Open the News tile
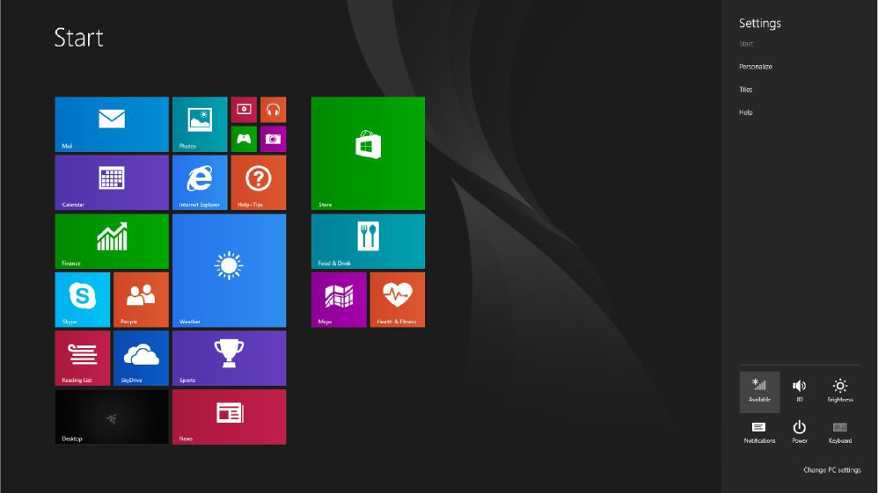Image resolution: width=878 pixels, height=493 pixels. [x=229, y=417]
